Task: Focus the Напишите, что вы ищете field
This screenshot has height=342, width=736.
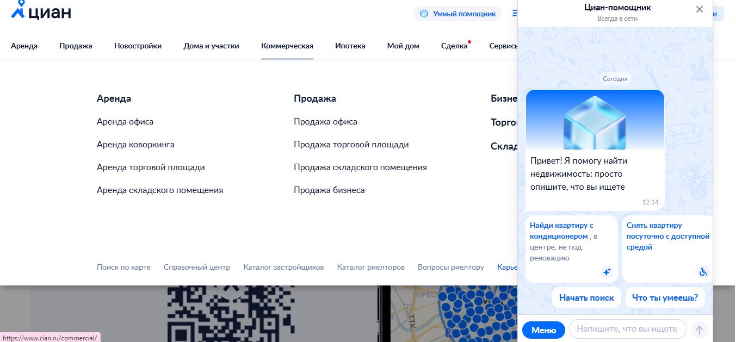Action: [x=628, y=329]
